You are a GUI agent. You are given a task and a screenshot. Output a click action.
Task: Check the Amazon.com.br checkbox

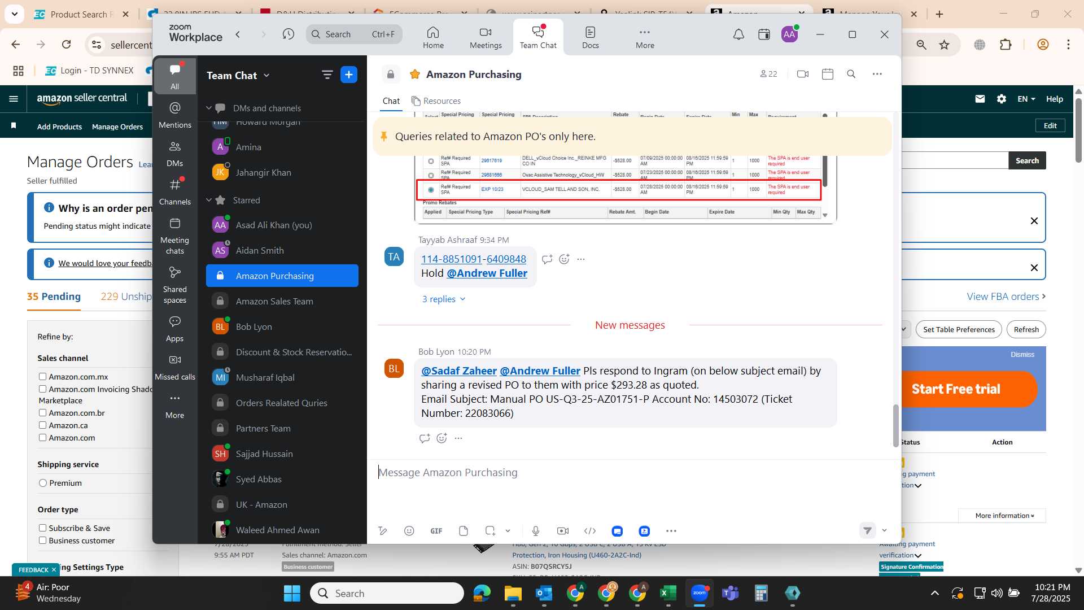(x=42, y=413)
